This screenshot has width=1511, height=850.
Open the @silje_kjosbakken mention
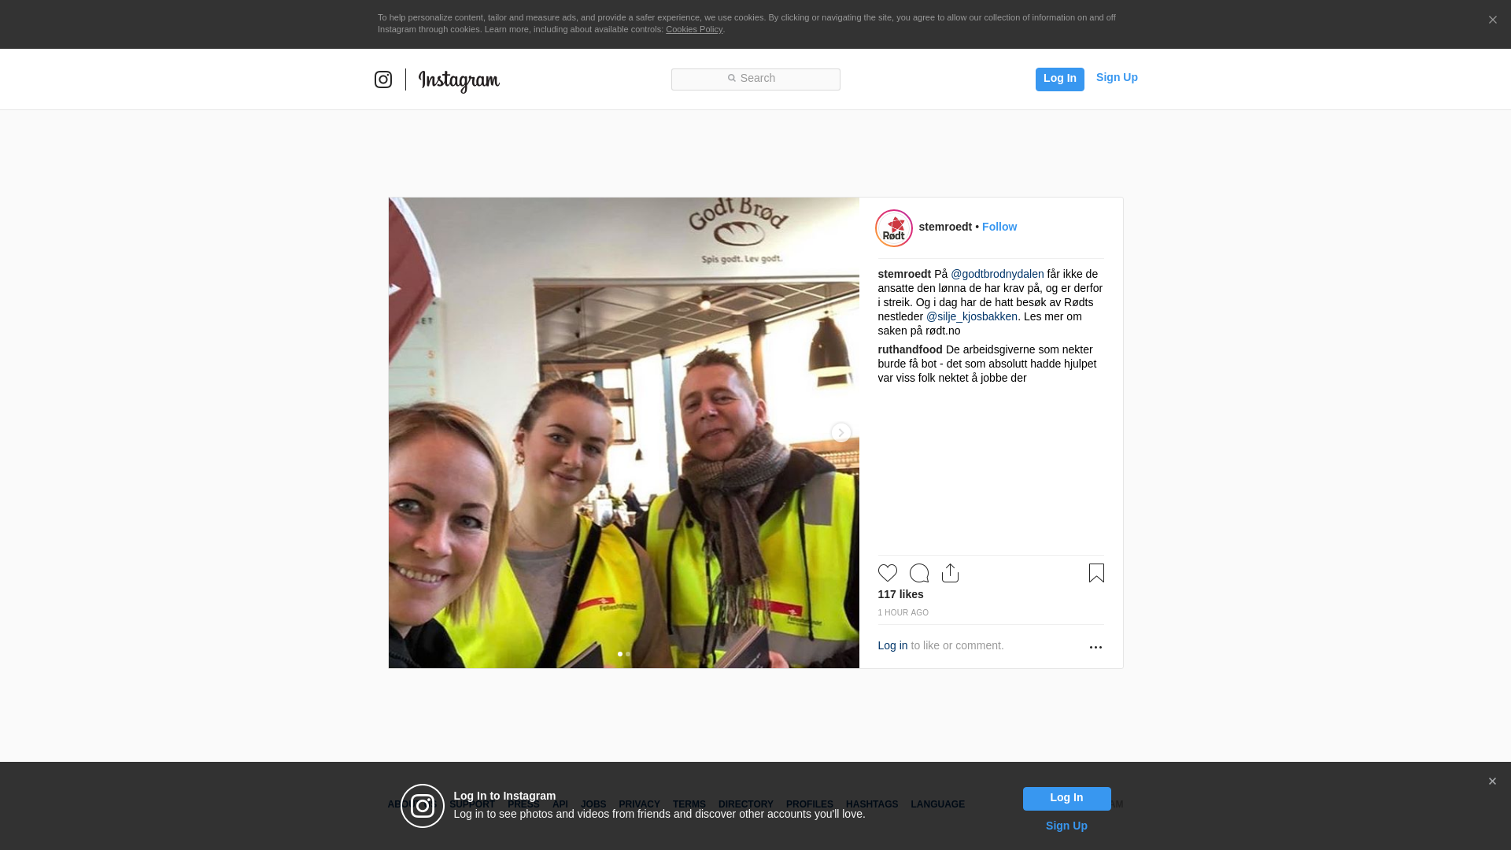click(972, 316)
